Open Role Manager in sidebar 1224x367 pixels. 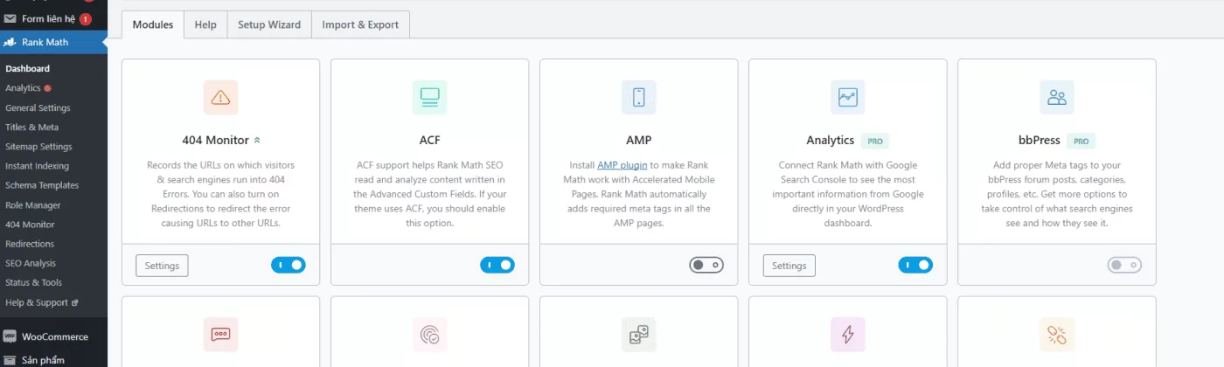tap(33, 205)
